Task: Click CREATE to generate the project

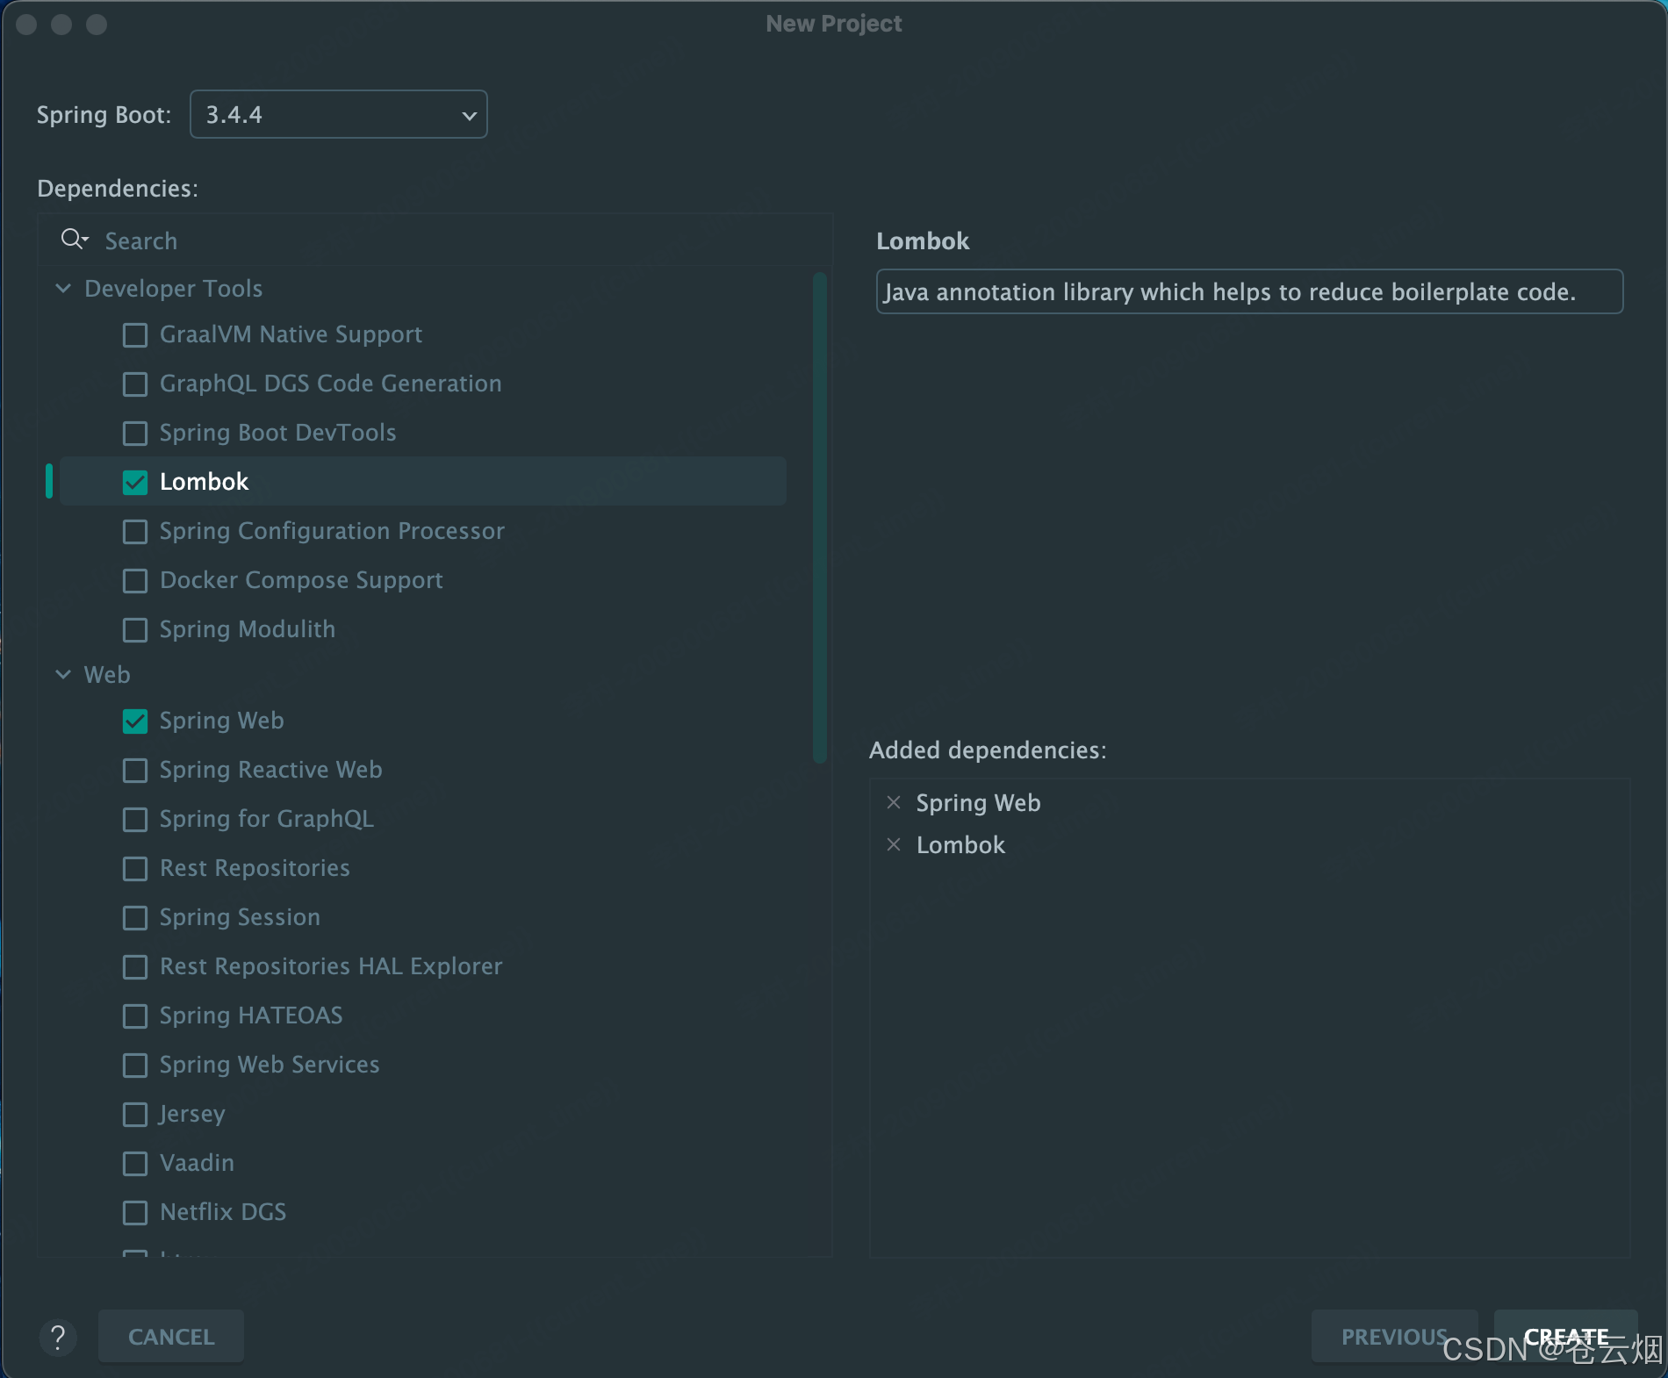Action: pyautogui.click(x=1566, y=1336)
